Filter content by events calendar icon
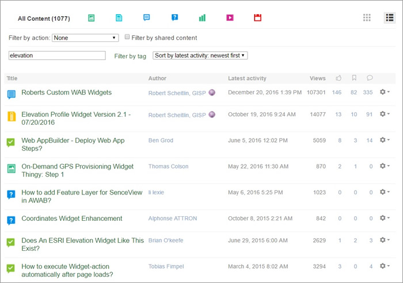Image resolution: width=403 pixels, height=283 pixels. [x=258, y=18]
